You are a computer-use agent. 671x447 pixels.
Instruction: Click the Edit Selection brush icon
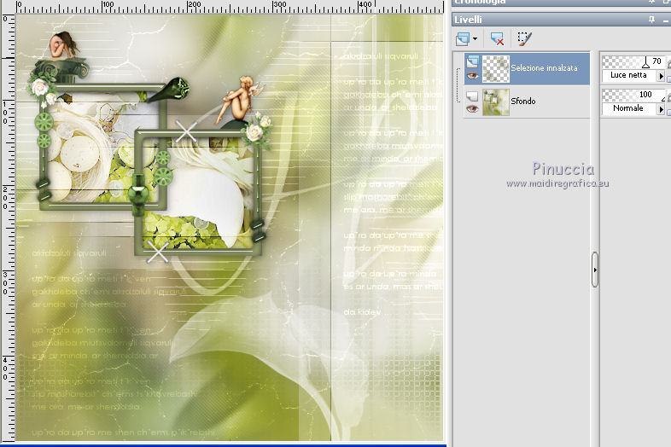[x=524, y=39]
